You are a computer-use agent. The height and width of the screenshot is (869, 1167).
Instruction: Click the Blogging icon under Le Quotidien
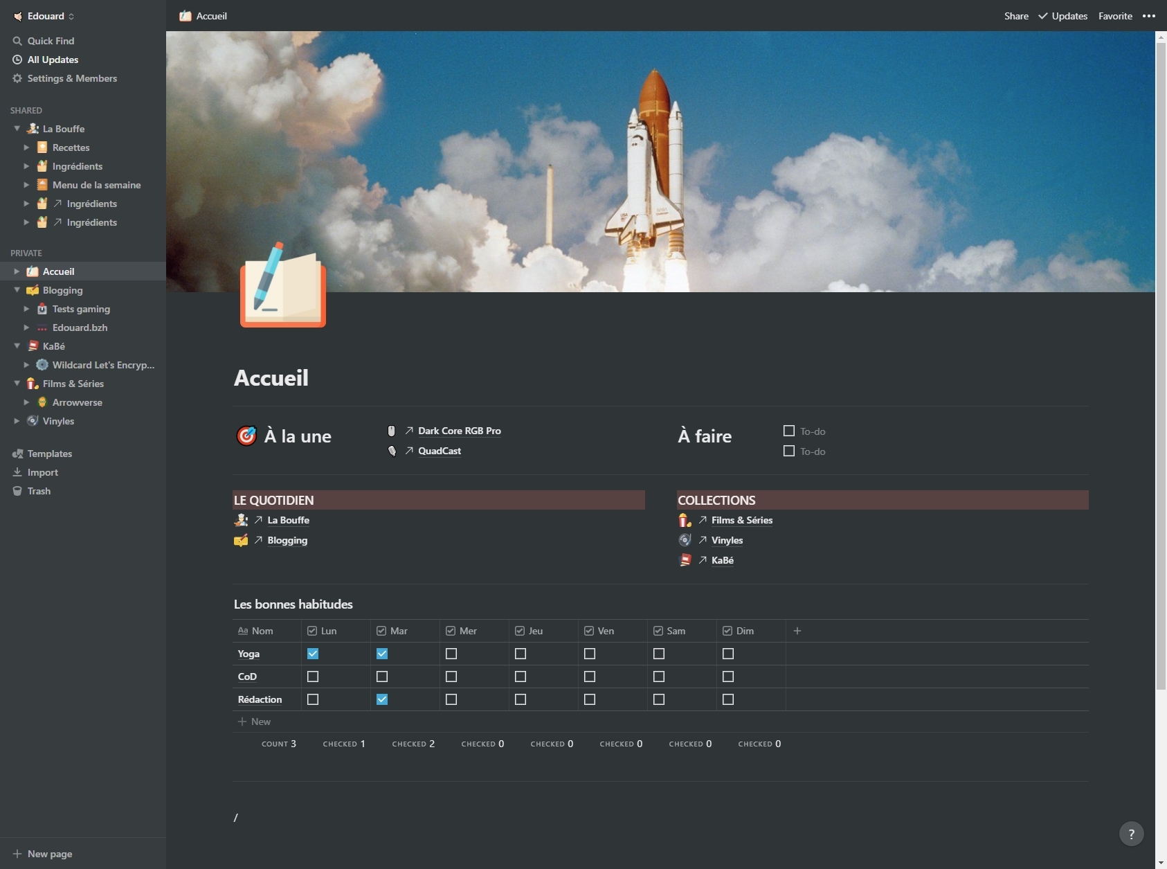[241, 540]
